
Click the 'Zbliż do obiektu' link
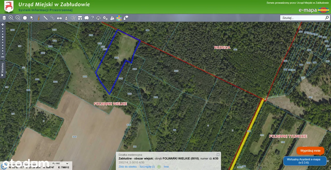[x=127, y=167]
